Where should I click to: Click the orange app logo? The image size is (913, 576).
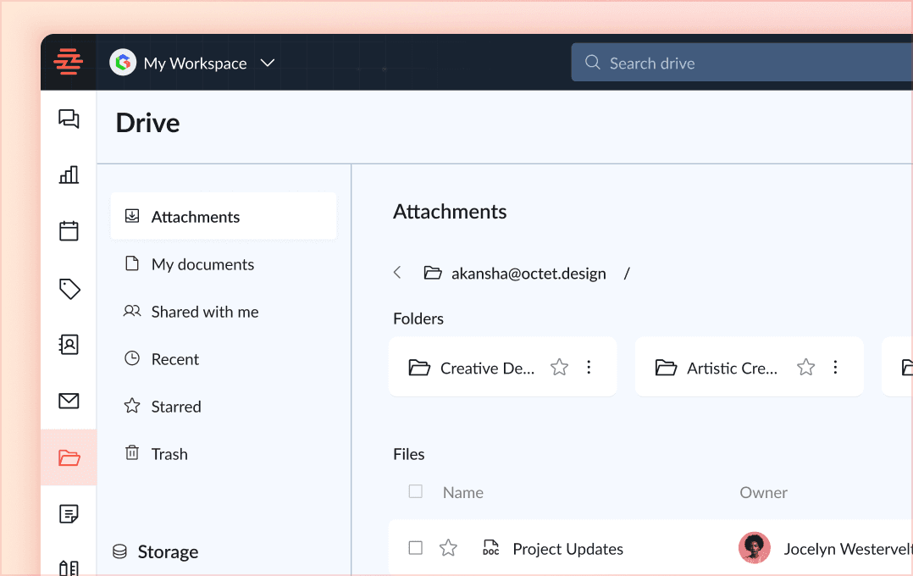coord(68,62)
